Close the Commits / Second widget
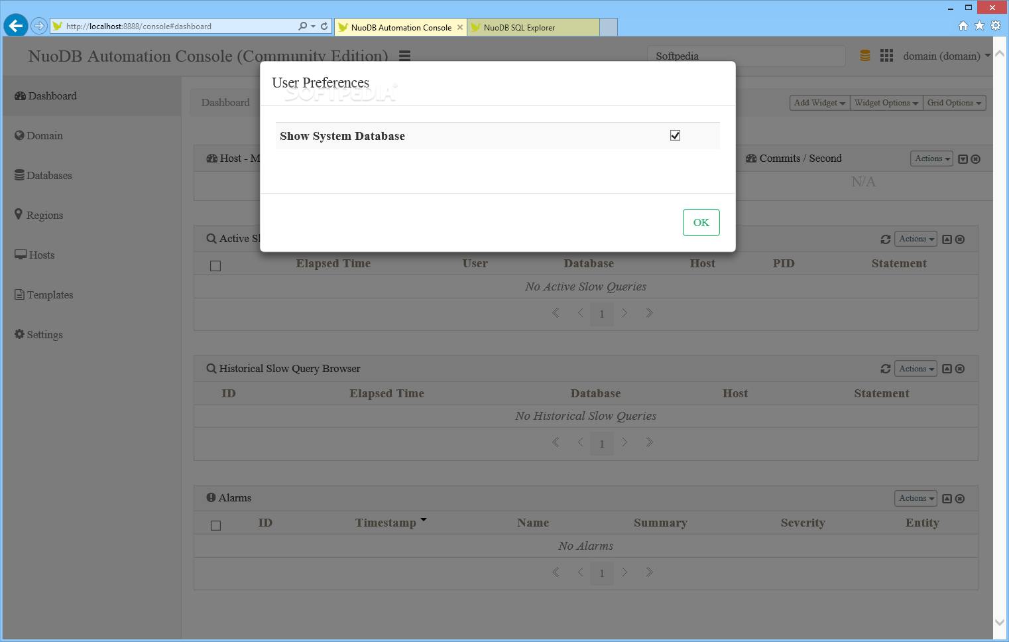 click(976, 159)
